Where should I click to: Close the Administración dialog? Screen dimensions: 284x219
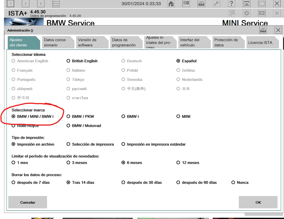coord(278,30)
